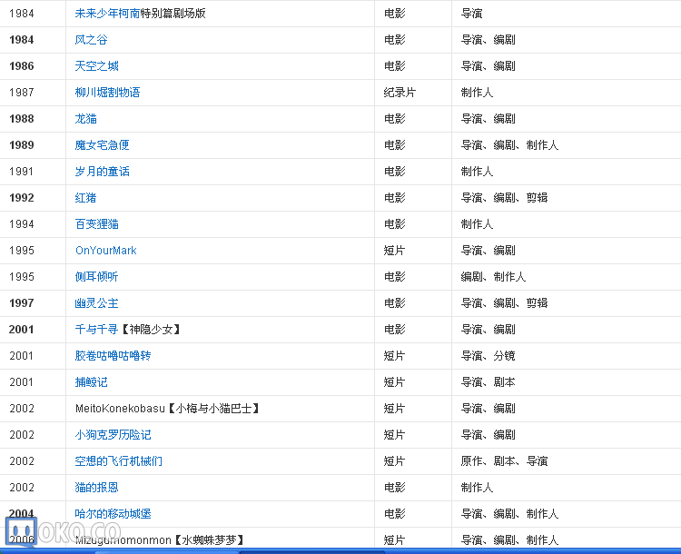This screenshot has width=681, height=554.
Task: Click 制作人 in 百变狸猫 row
Action: point(477,224)
